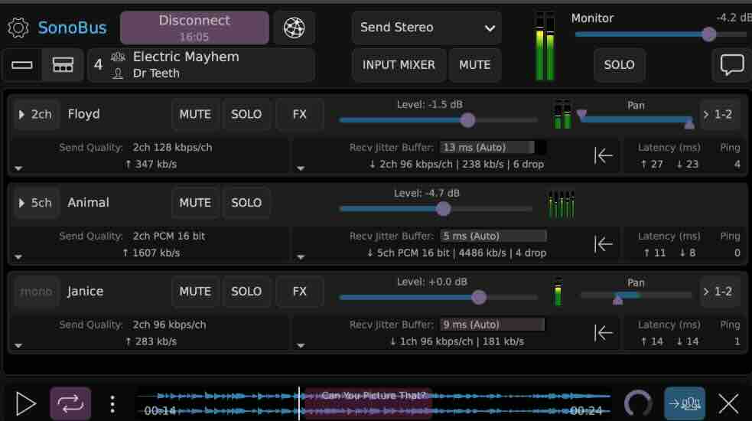Viewport: 752px width, 421px height.
Task: Solo Floyd's channel
Action: [246, 114]
